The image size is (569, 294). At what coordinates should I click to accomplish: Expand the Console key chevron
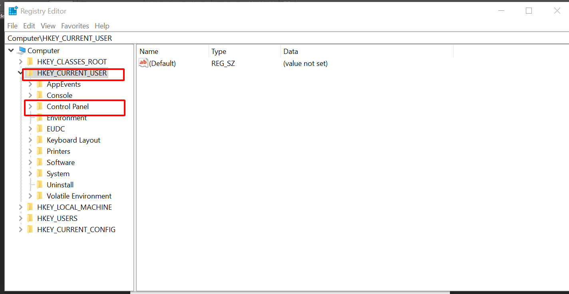(30, 95)
